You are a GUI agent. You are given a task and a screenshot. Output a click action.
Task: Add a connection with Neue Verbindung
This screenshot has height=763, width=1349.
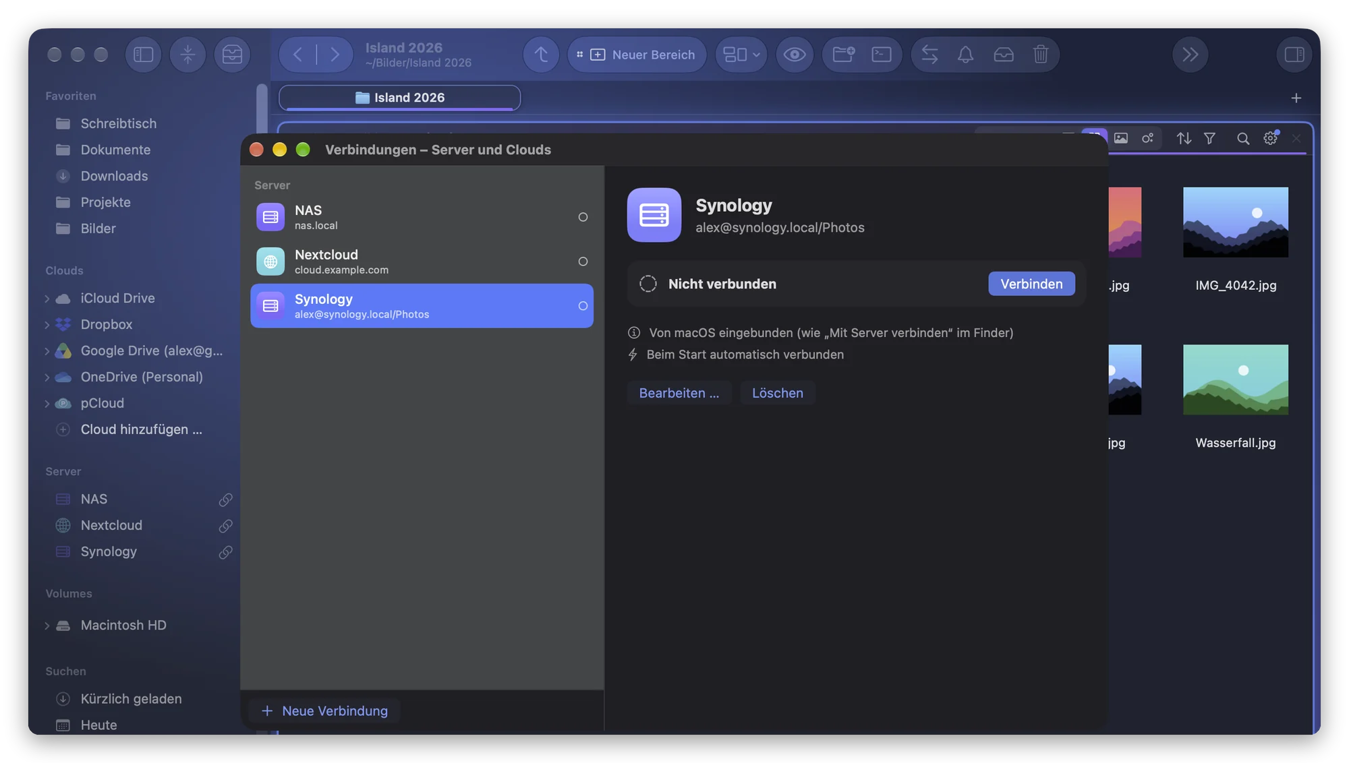coord(324,711)
